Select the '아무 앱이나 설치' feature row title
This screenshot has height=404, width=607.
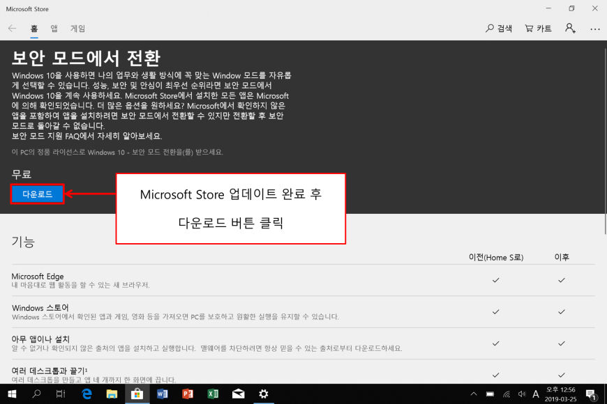tap(40, 339)
